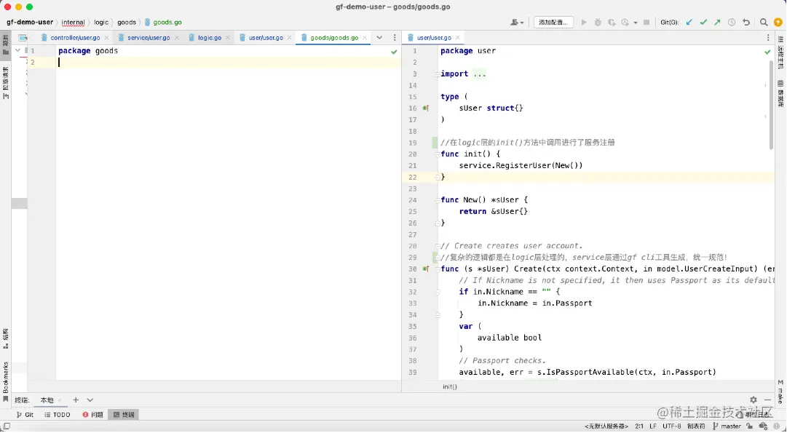Close the goods/goods.go tab
This screenshot has width=787, height=433.
pyautogui.click(x=365, y=38)
